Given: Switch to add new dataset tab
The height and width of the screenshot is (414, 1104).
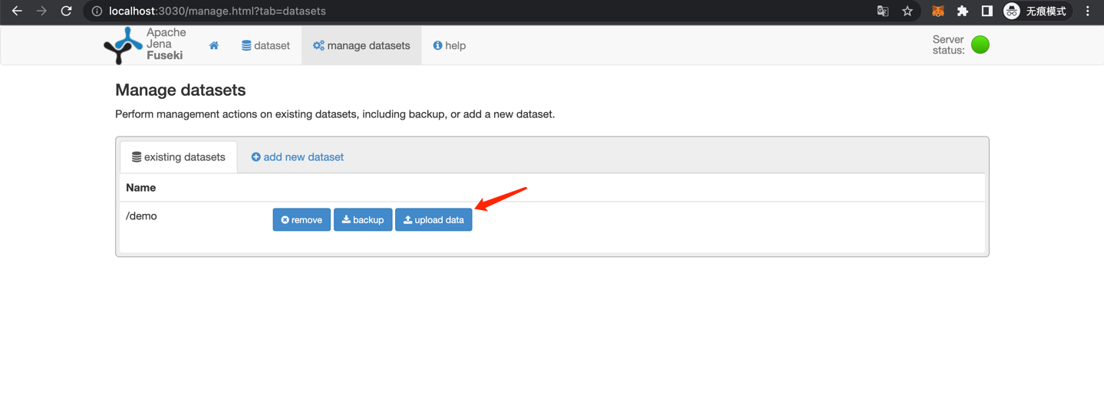Looking at the screenshot, I should (298, 157).
